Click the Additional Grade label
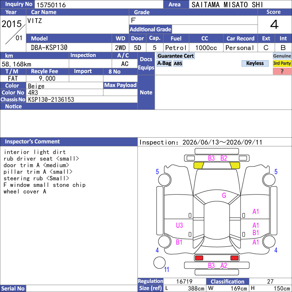The height and width of the screenshot is (292, 292). pyautogui.click(x=150, y=29)
